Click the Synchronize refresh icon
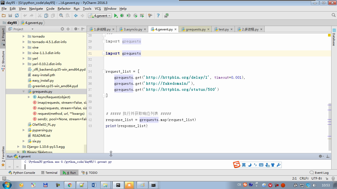This screenshot has width=337, height=189. point(17,16)
